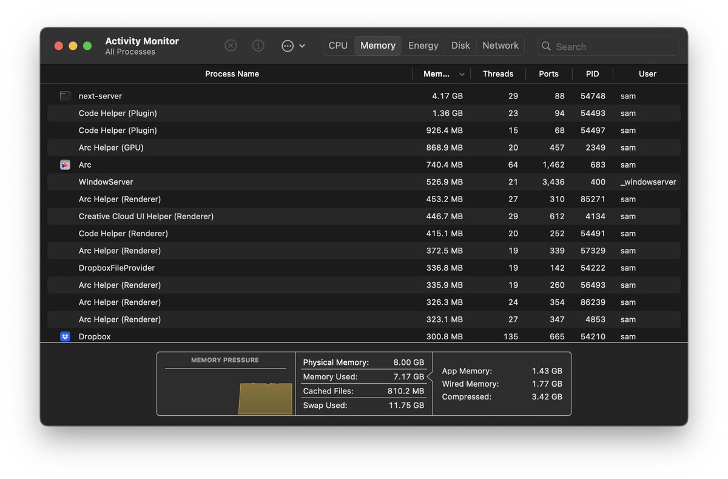The image size is (728, 479).
Task: Switch to the Disk tab
Action: coord(460,46)
